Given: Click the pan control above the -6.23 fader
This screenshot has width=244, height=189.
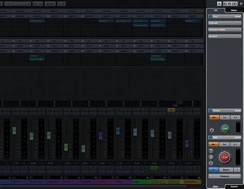Looking at the screenshot, I should (x=37, y=104).
